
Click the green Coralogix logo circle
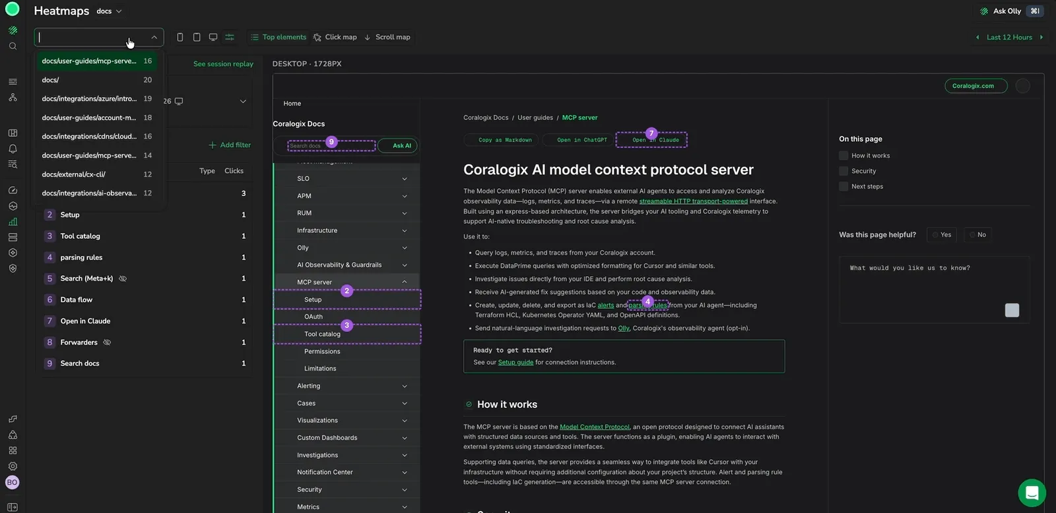click(x=12, y=9)
